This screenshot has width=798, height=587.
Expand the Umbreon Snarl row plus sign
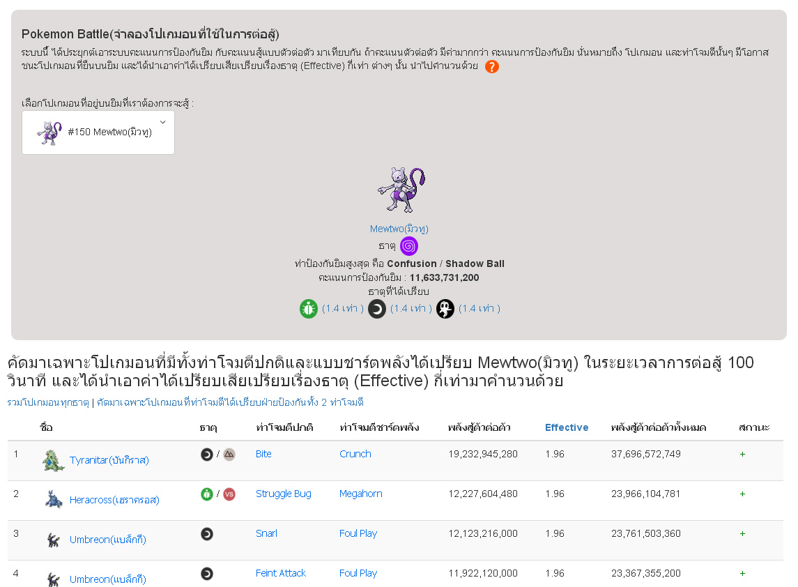coord(742,533)
